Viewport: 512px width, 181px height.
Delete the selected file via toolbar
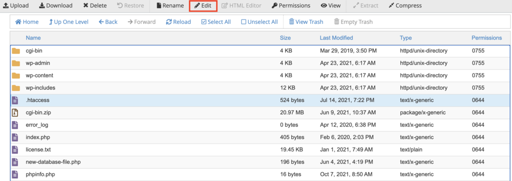point(94,5)
